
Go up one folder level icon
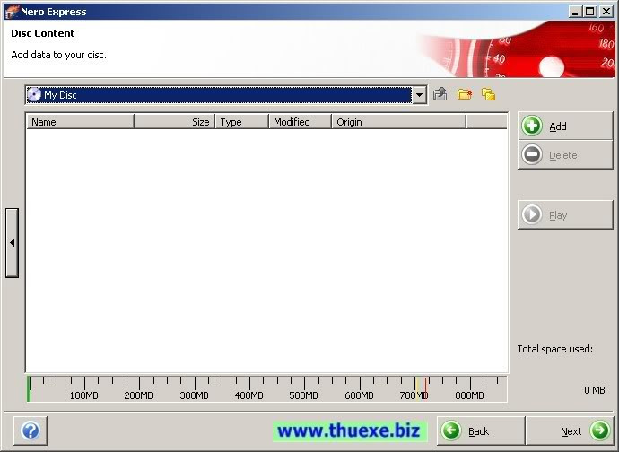pyautogui.click(x=440, y=95)
